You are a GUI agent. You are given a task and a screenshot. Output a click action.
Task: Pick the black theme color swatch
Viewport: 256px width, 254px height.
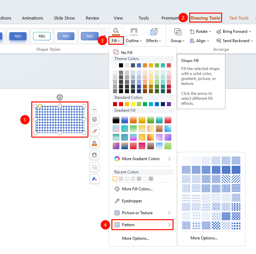click(121, 65)
